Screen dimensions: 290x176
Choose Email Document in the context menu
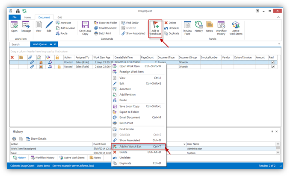point(139,117)
